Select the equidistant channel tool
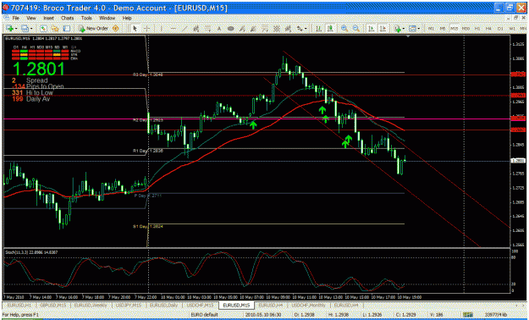Viewport: 529px width, 320px height. pos(196,29)
